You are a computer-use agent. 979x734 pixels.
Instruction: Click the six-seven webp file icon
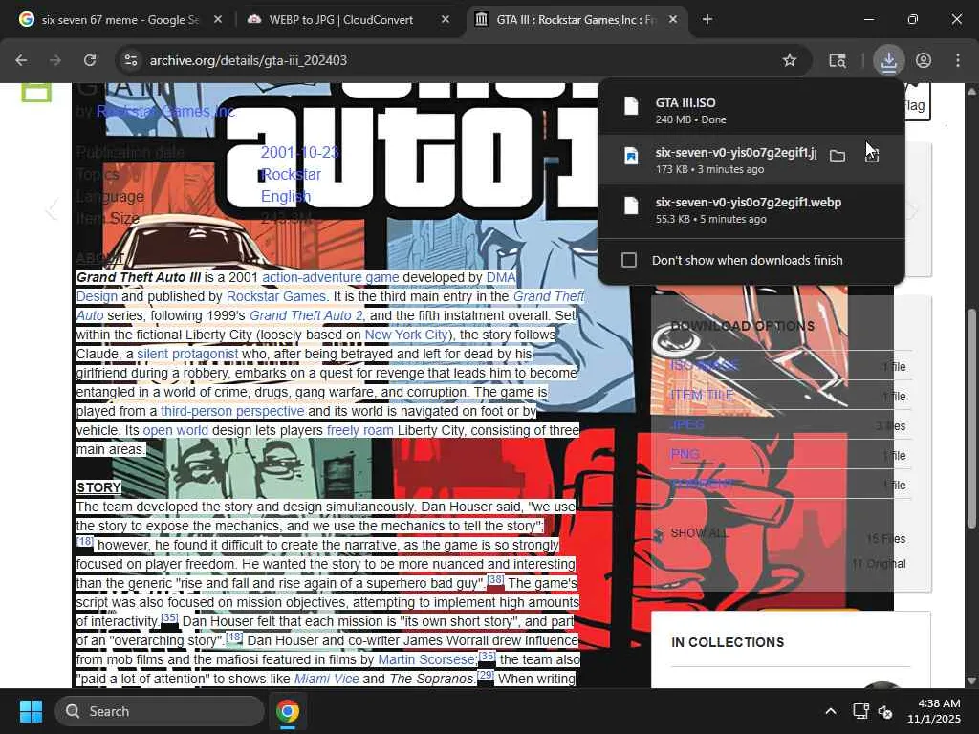631,205
